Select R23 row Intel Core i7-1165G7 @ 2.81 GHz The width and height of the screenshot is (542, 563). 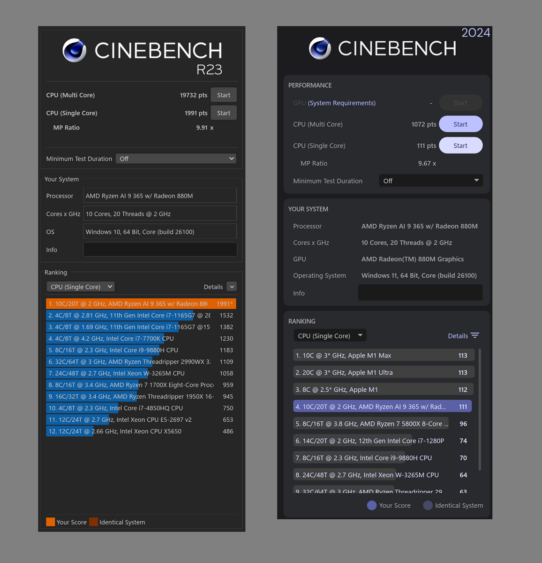(141, 315)
